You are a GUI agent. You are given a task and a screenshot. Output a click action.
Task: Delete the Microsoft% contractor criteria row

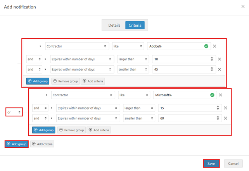[221, 95]
